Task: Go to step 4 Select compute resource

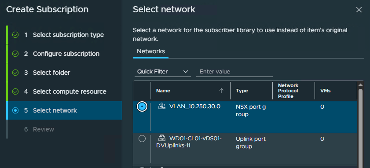Action: point(64,91)
